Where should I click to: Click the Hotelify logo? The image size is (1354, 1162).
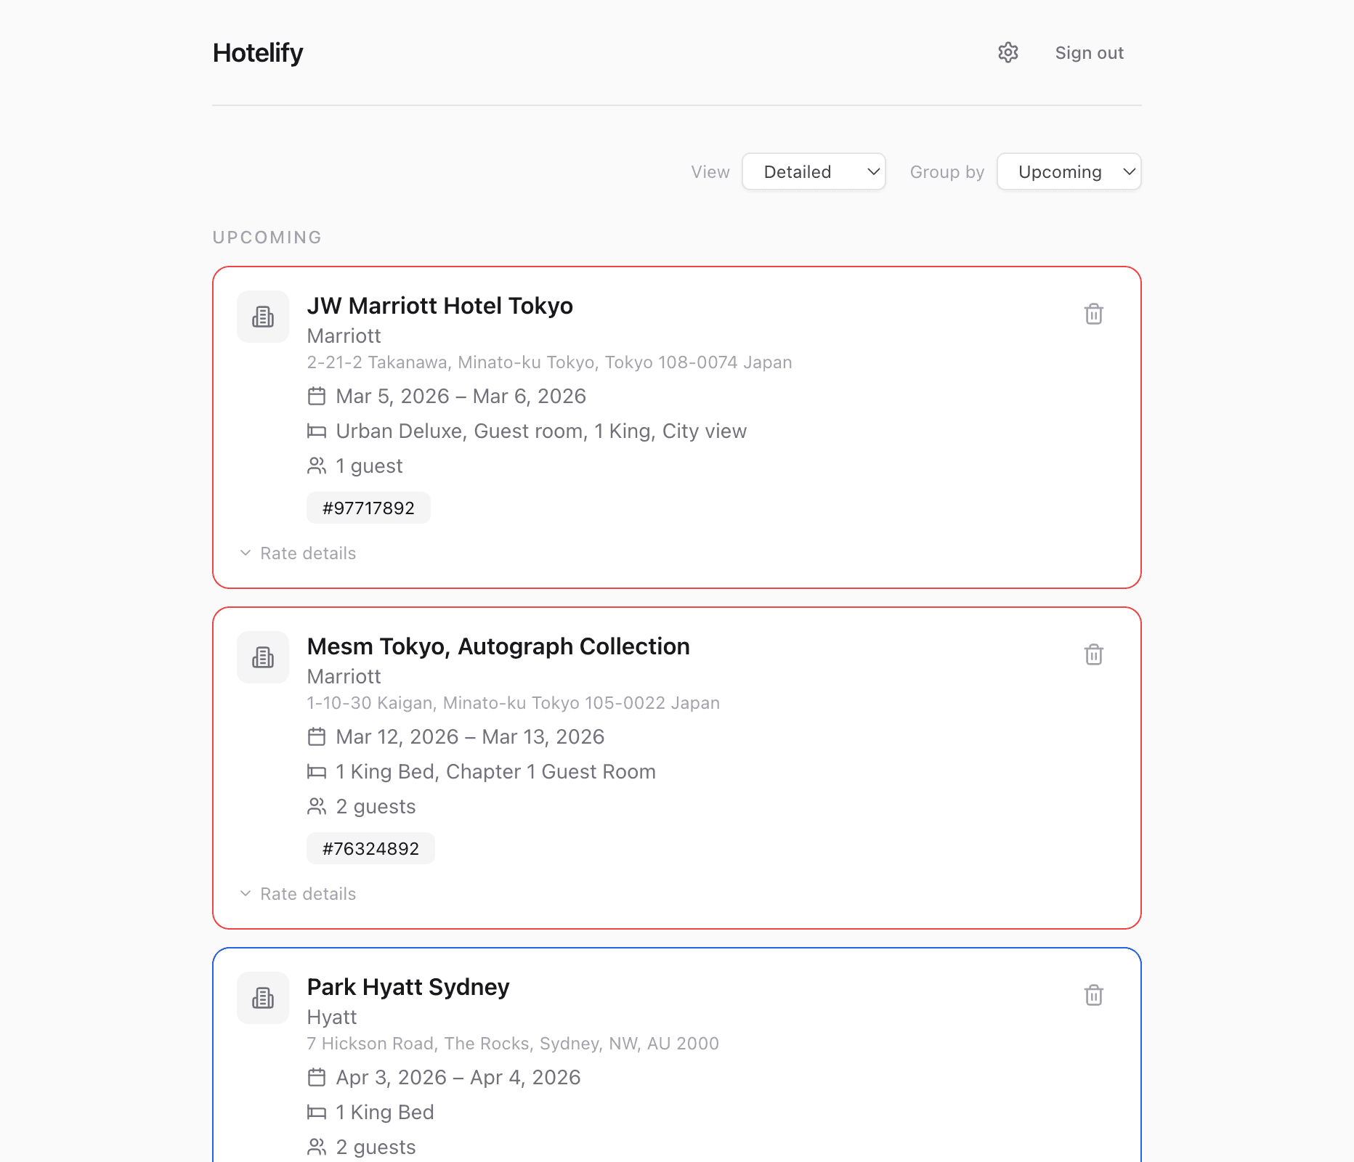click(x=257, y=52)
